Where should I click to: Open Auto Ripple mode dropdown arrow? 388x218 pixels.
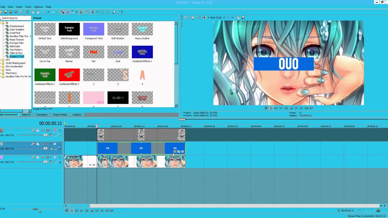click(77, 12)
